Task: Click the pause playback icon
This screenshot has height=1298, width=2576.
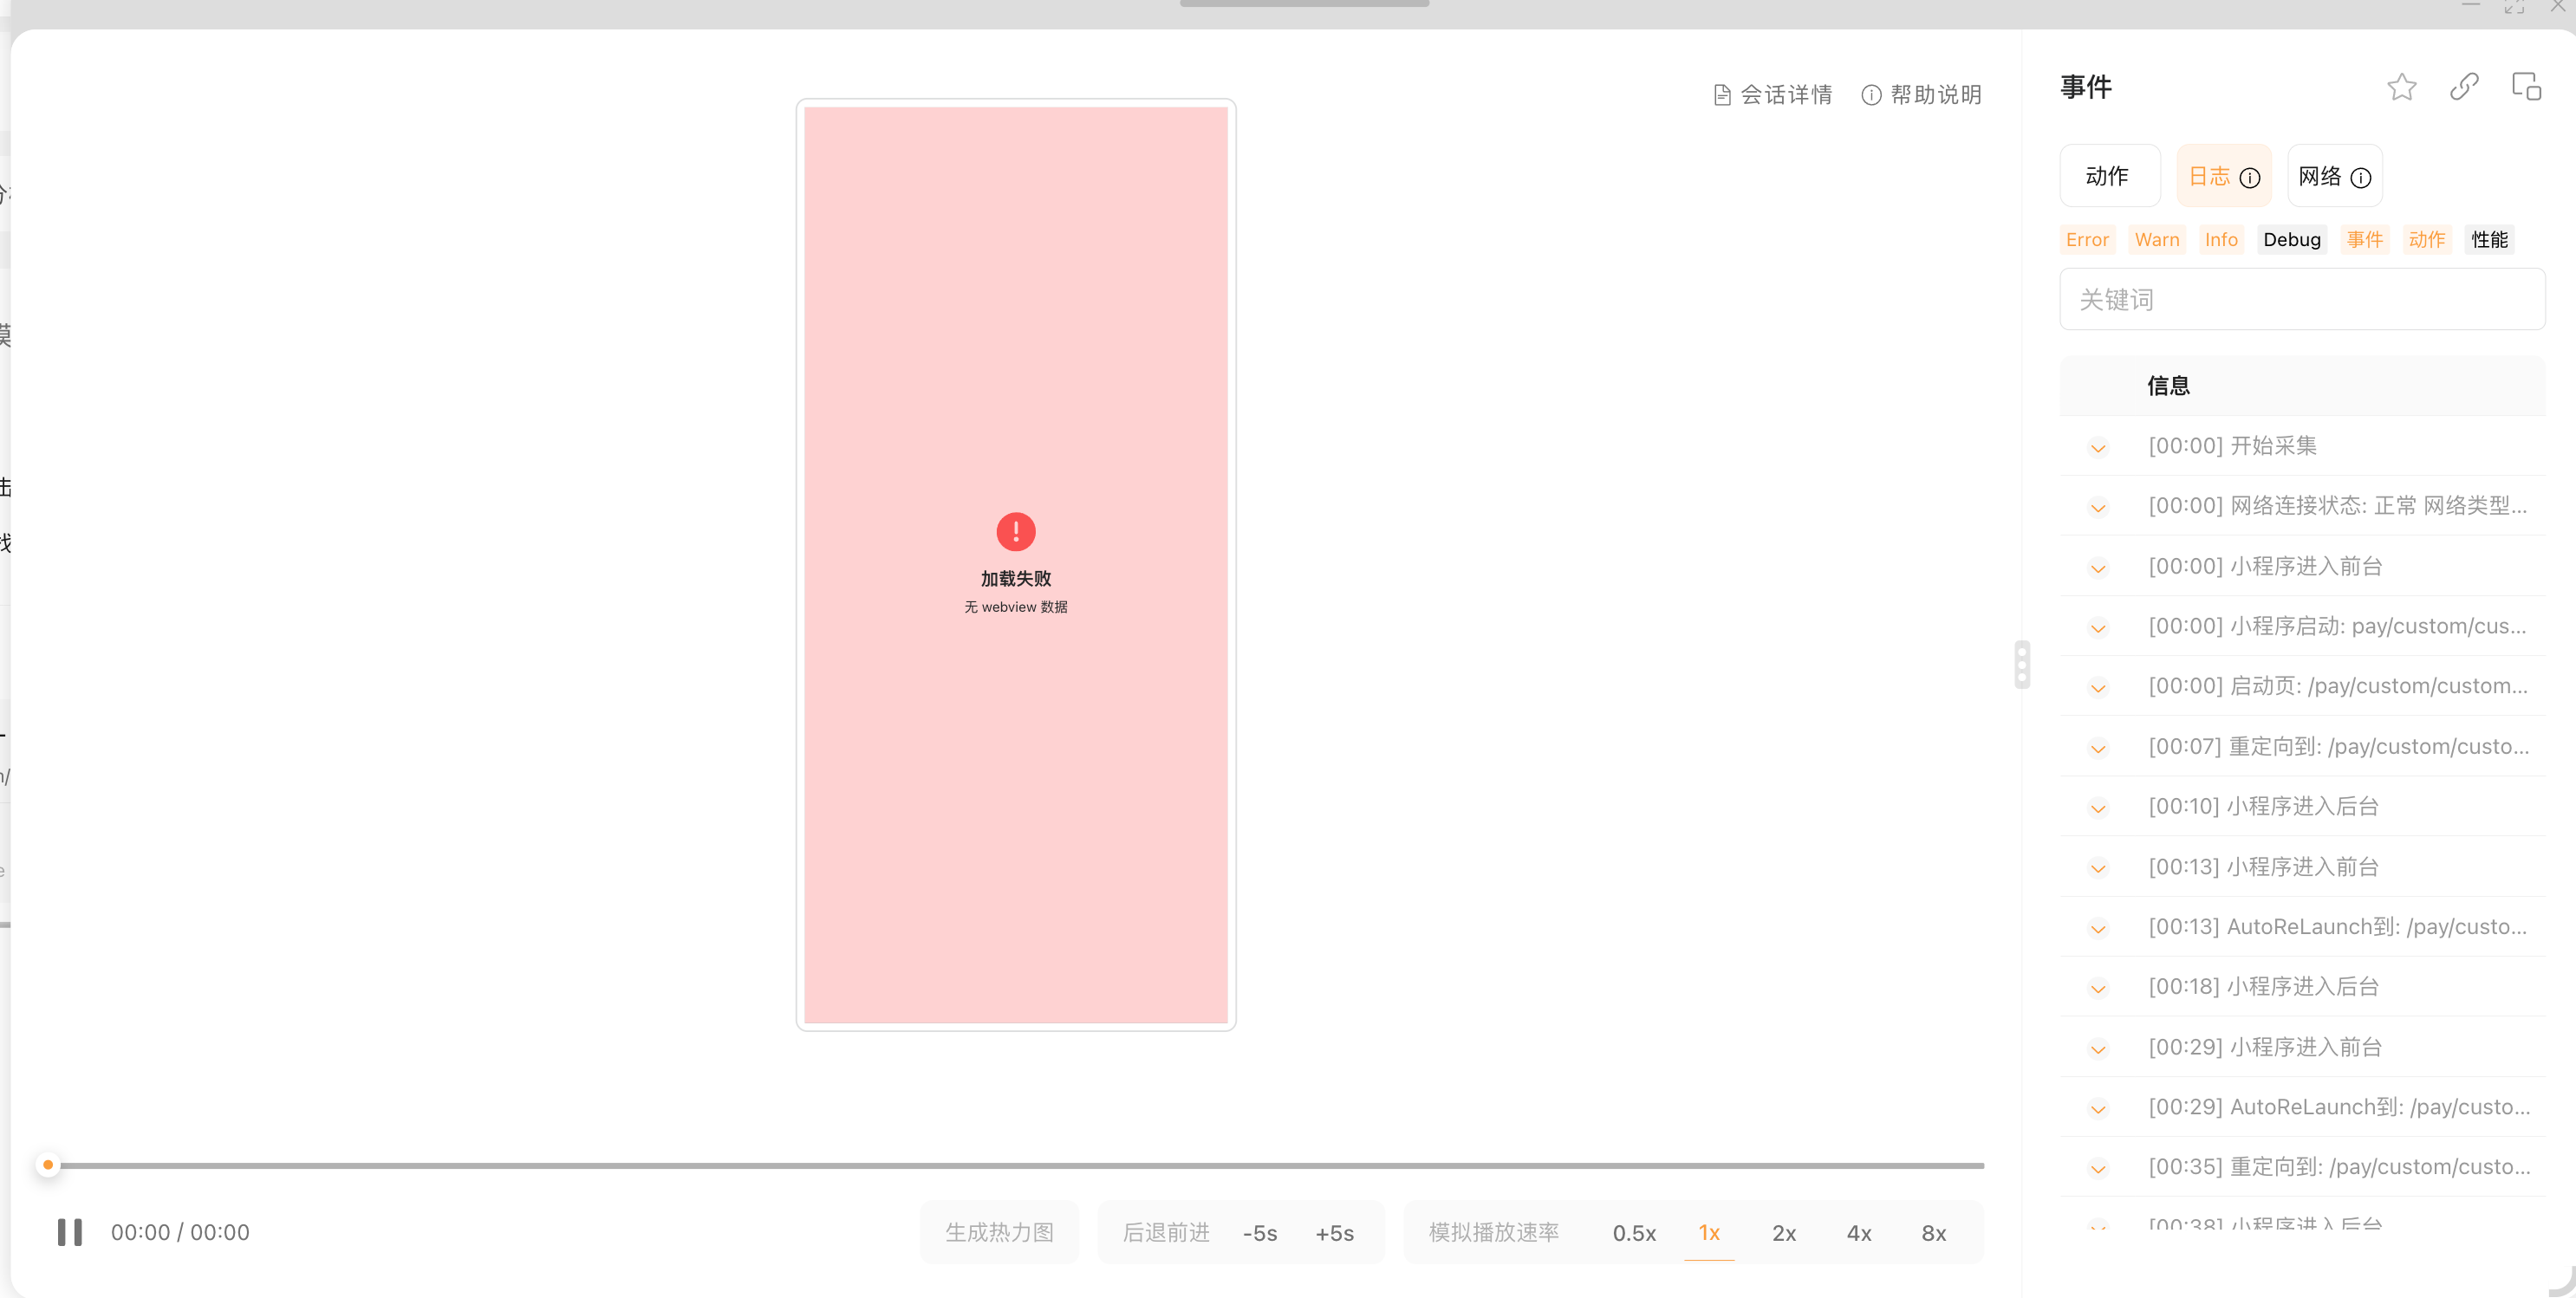Action: click(70, 1232)
